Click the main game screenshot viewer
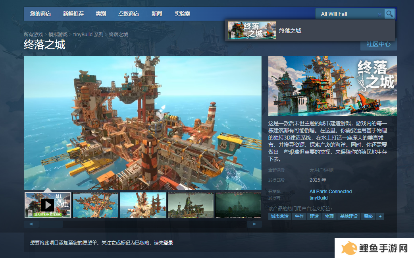The image size is (414, 258). pyautogui.click(x=143, y=123)
